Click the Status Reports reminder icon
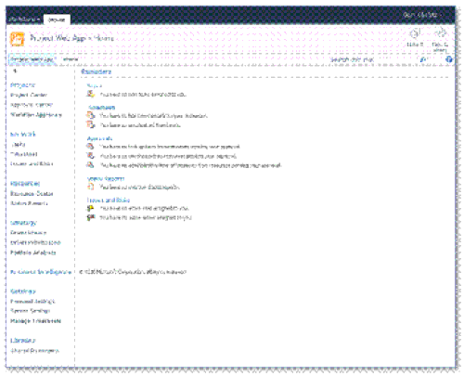 click(x=91, y=187)
